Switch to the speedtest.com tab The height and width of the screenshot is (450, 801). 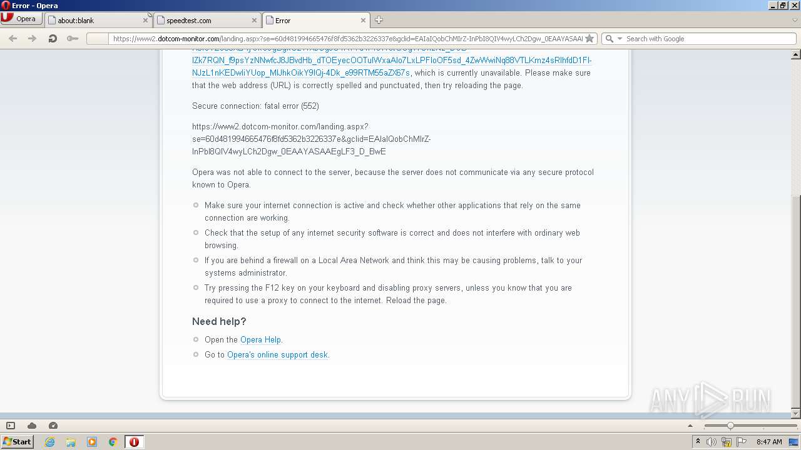[x=207, y=20]
